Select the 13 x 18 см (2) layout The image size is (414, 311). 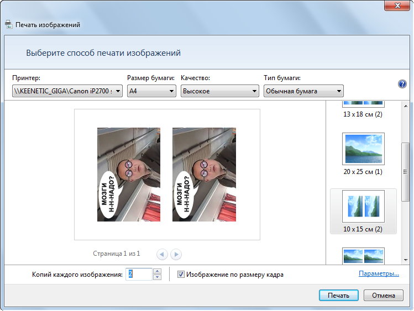(363, 109)
